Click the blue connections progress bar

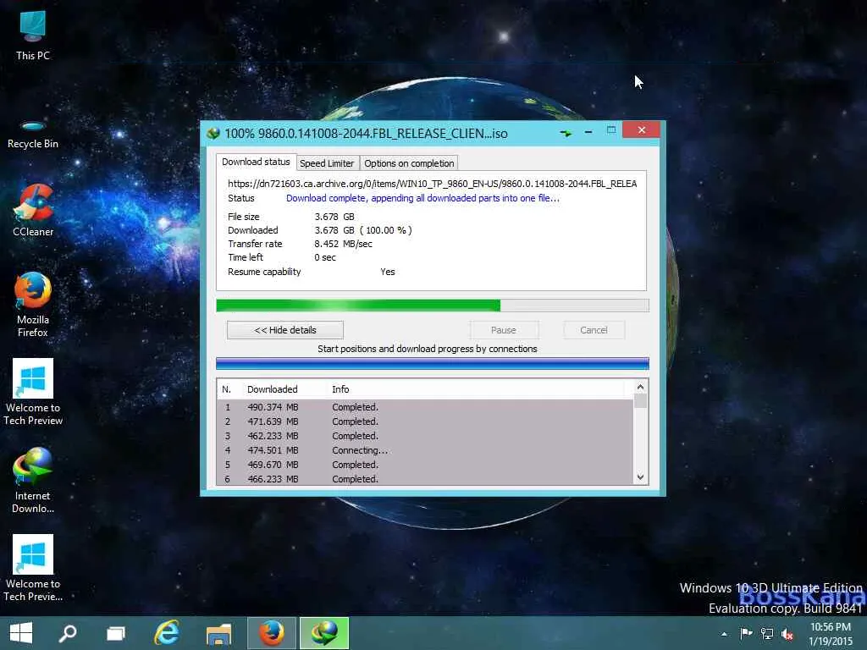[x=433, y=363]
